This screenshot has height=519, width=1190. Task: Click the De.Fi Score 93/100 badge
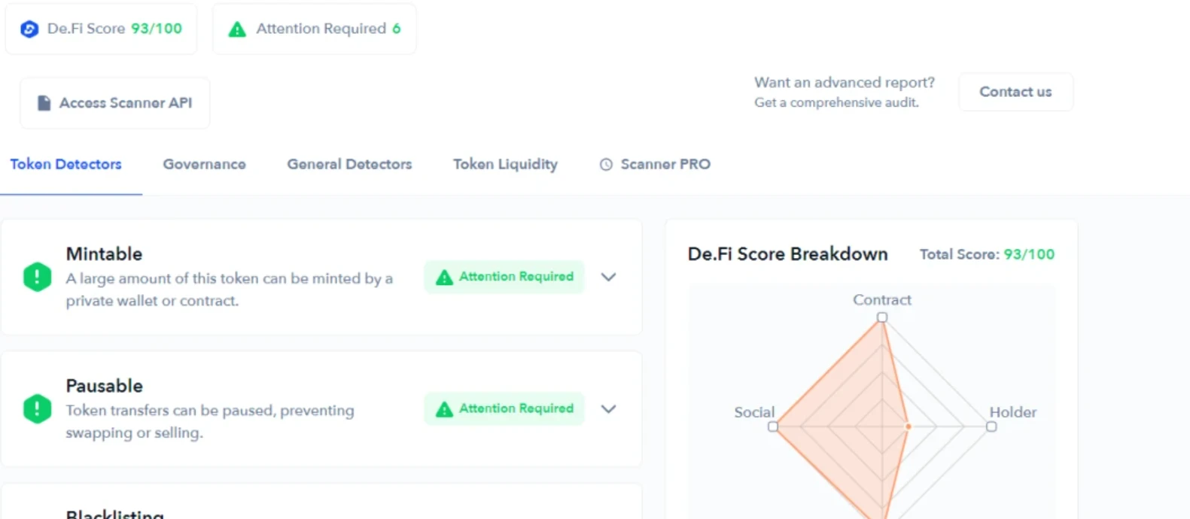[102, 29]
